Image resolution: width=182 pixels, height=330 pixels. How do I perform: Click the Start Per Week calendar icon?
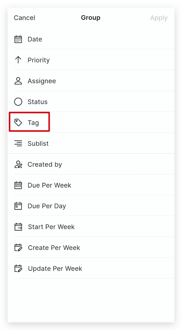click(18, 227)
